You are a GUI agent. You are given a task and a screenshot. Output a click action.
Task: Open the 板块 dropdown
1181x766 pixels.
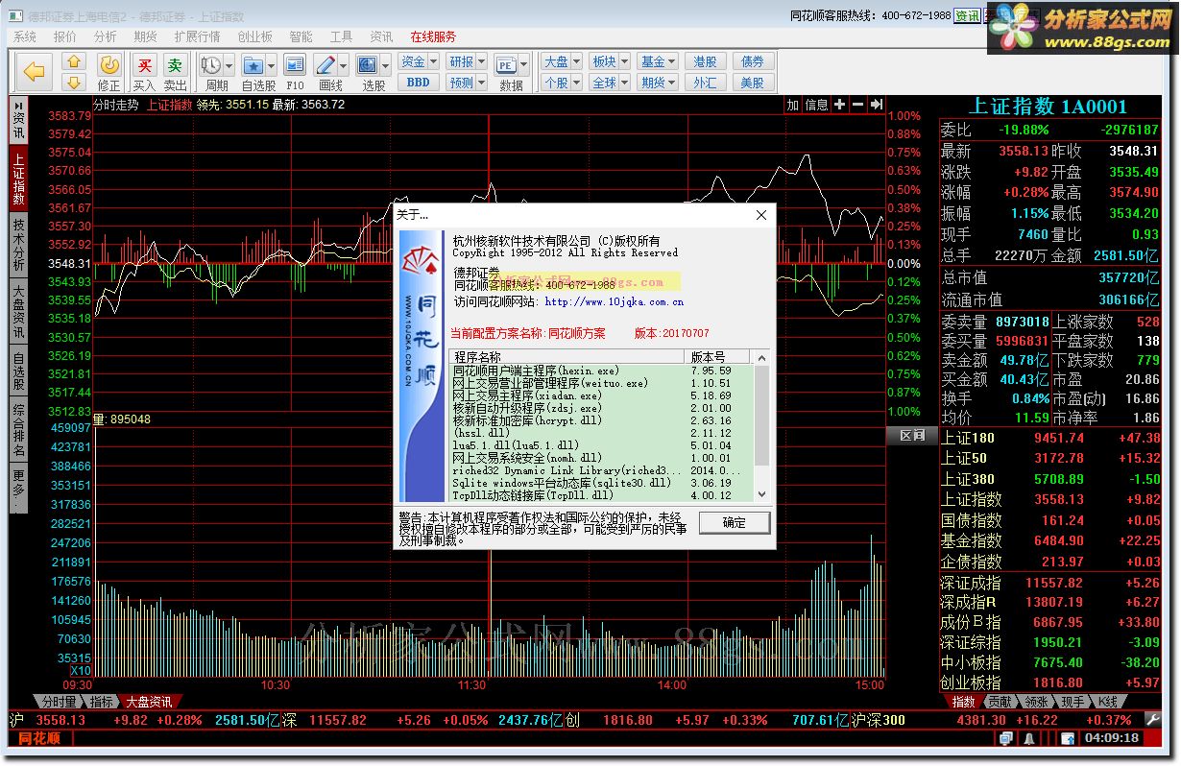point(610,61)
